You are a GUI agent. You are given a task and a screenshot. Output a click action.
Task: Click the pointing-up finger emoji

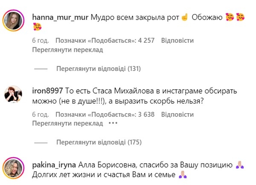185,17
